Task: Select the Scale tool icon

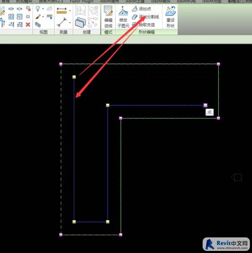Action: (19, 16)
